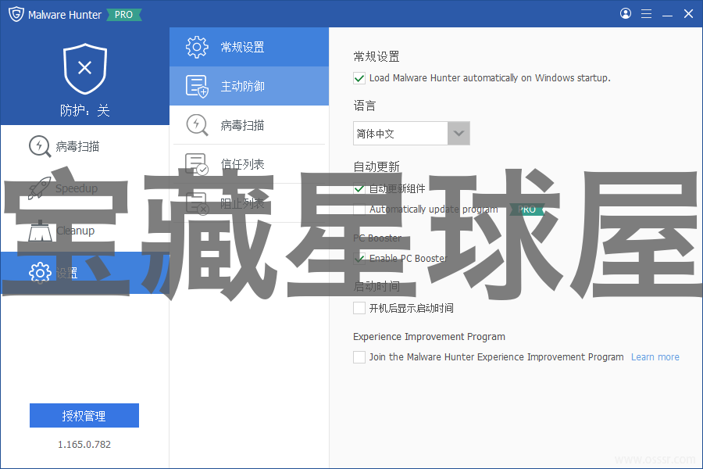This screenshot has width=703, height=469.
Task: Click the 病毒扫描 magnifier icon in left sidebar
Action: 40,146
